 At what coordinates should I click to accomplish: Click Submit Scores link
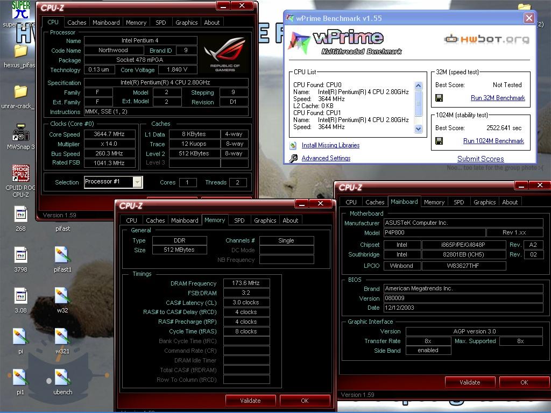[481, 159]
